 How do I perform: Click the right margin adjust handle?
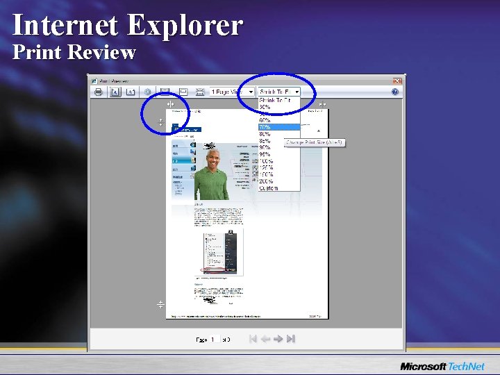click(323, 104)
